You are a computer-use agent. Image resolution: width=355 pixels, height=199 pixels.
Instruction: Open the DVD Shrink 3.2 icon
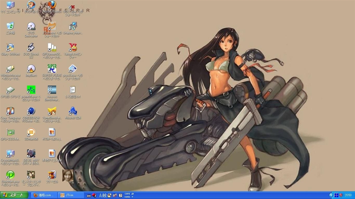31,51
